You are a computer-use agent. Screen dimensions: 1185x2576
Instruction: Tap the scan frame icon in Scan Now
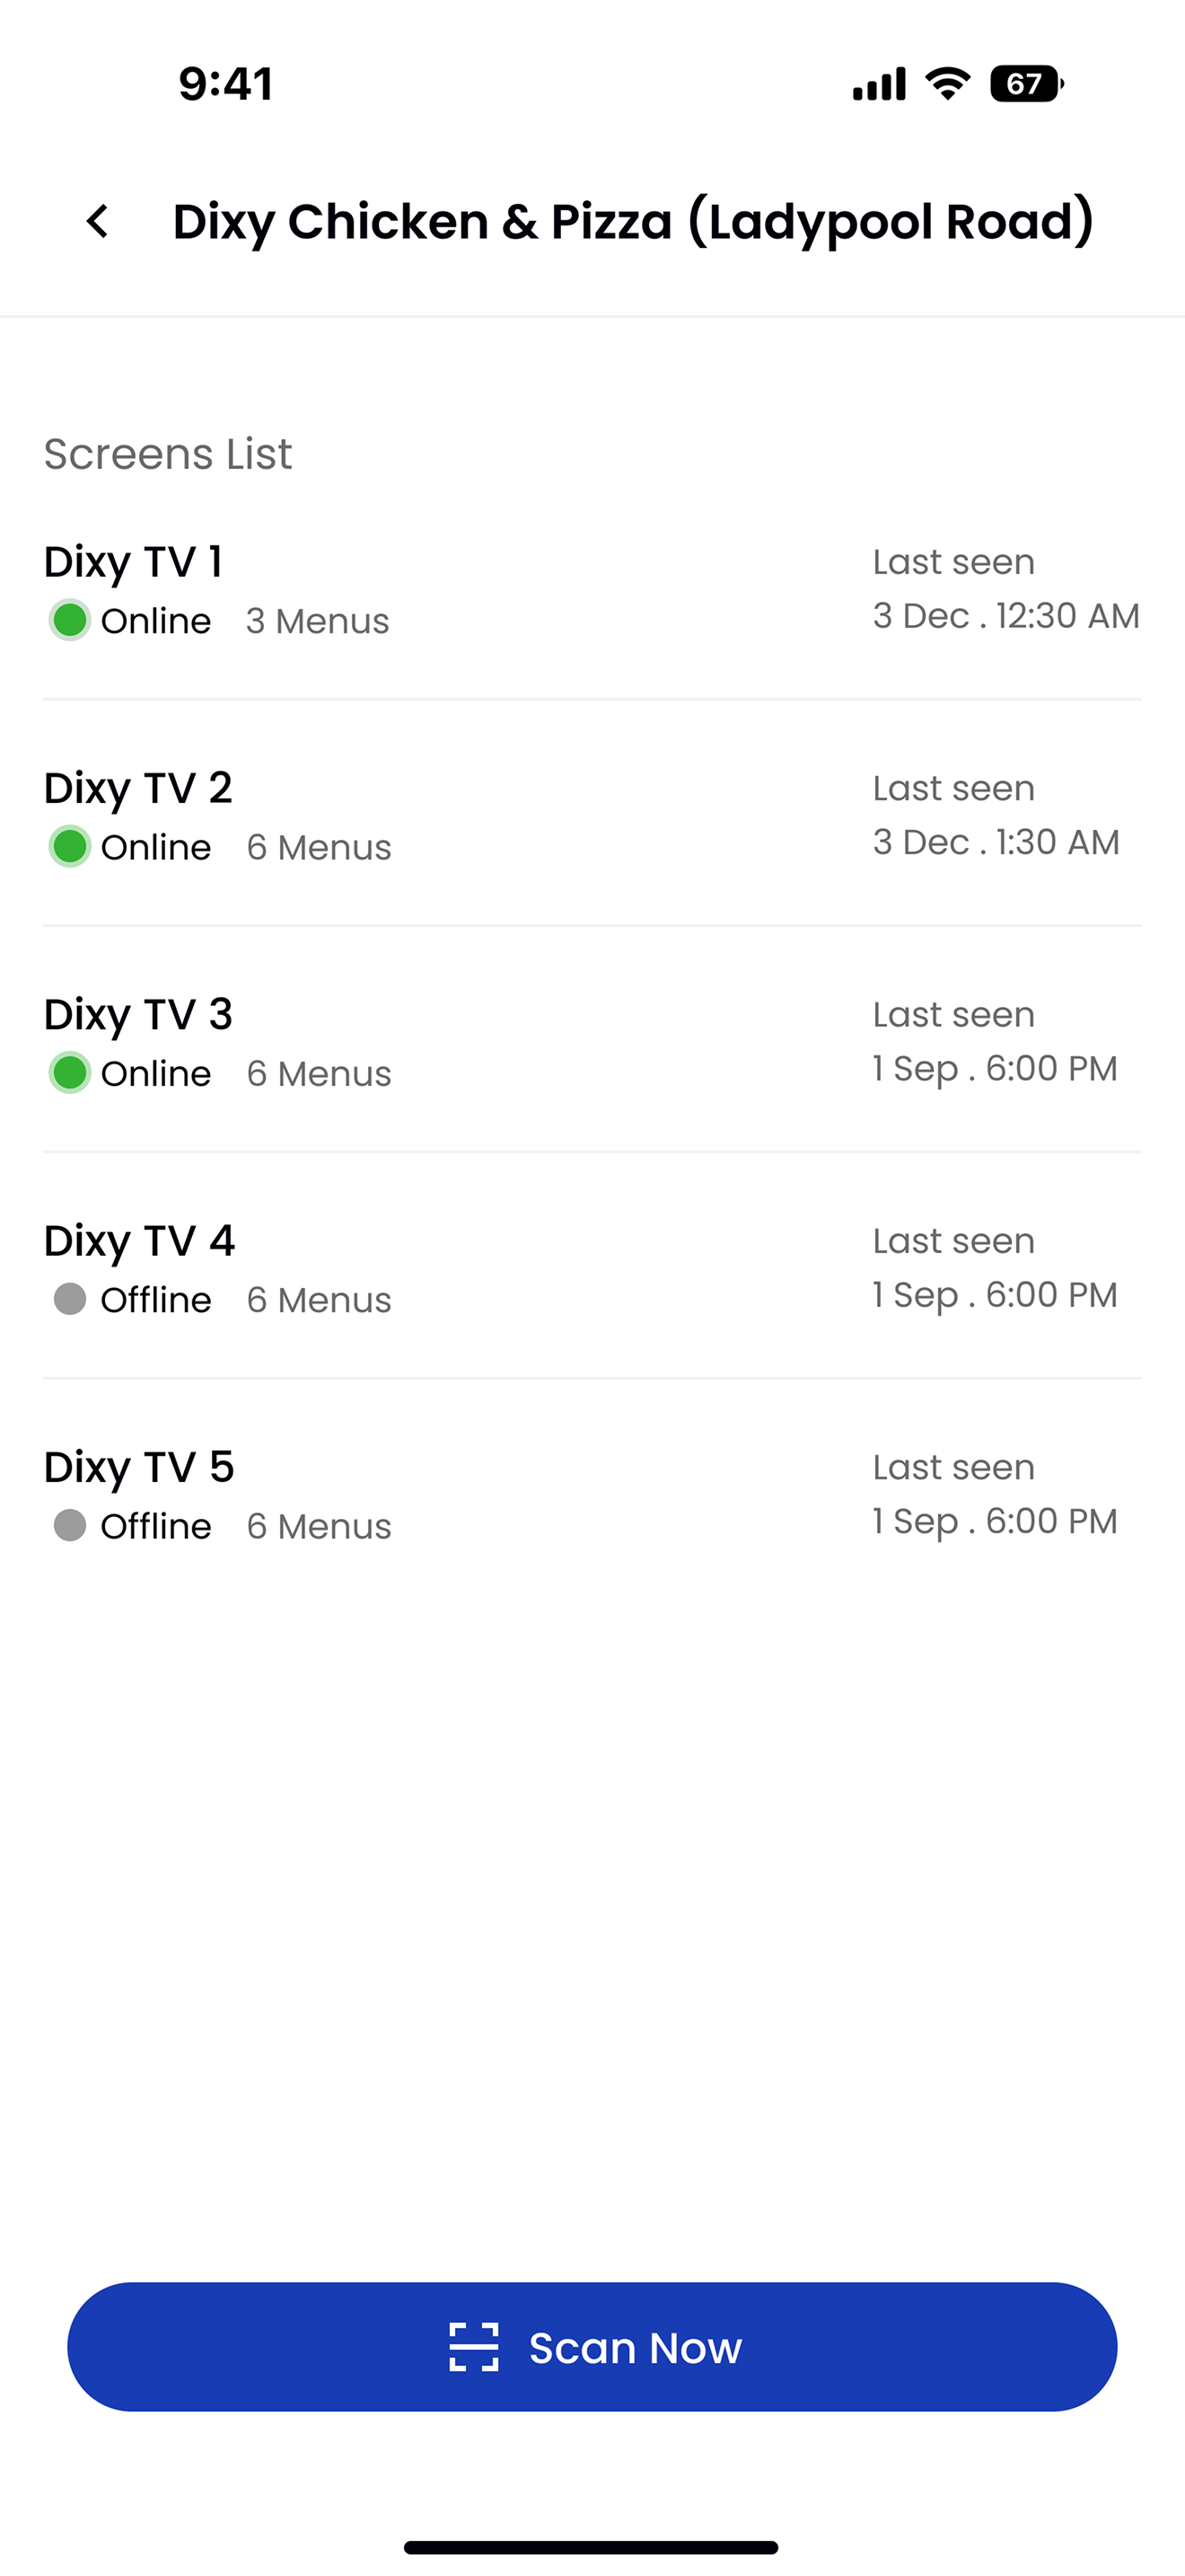click(474, 2347)
